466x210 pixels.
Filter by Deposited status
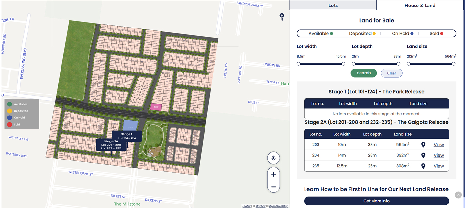362,33
